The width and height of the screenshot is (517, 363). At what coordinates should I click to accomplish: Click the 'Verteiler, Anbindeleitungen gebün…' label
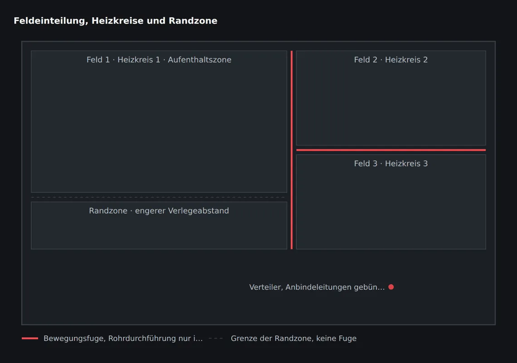pyautogui.click(x=317, y=287)
